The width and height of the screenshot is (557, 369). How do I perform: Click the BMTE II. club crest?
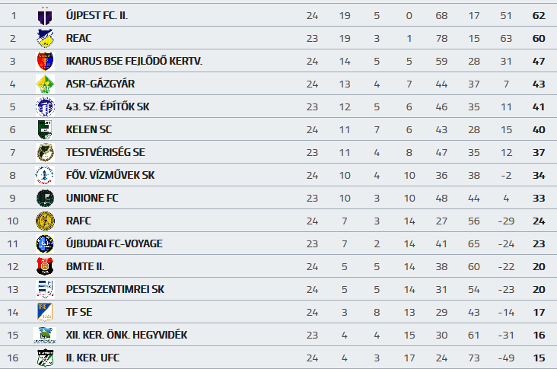coord(45,266)
